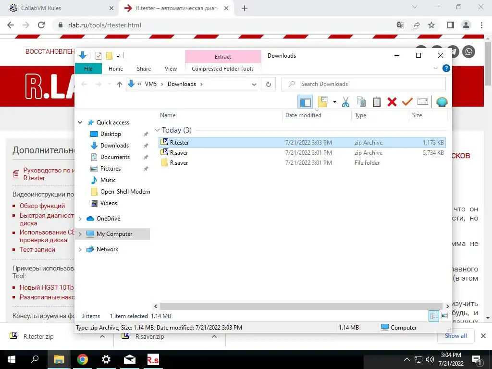Image resolution: width=492 pixels, height=369 pixels.
Task: Open Customize Quick Access Toolbar dropdown
Action: (118, 56)
